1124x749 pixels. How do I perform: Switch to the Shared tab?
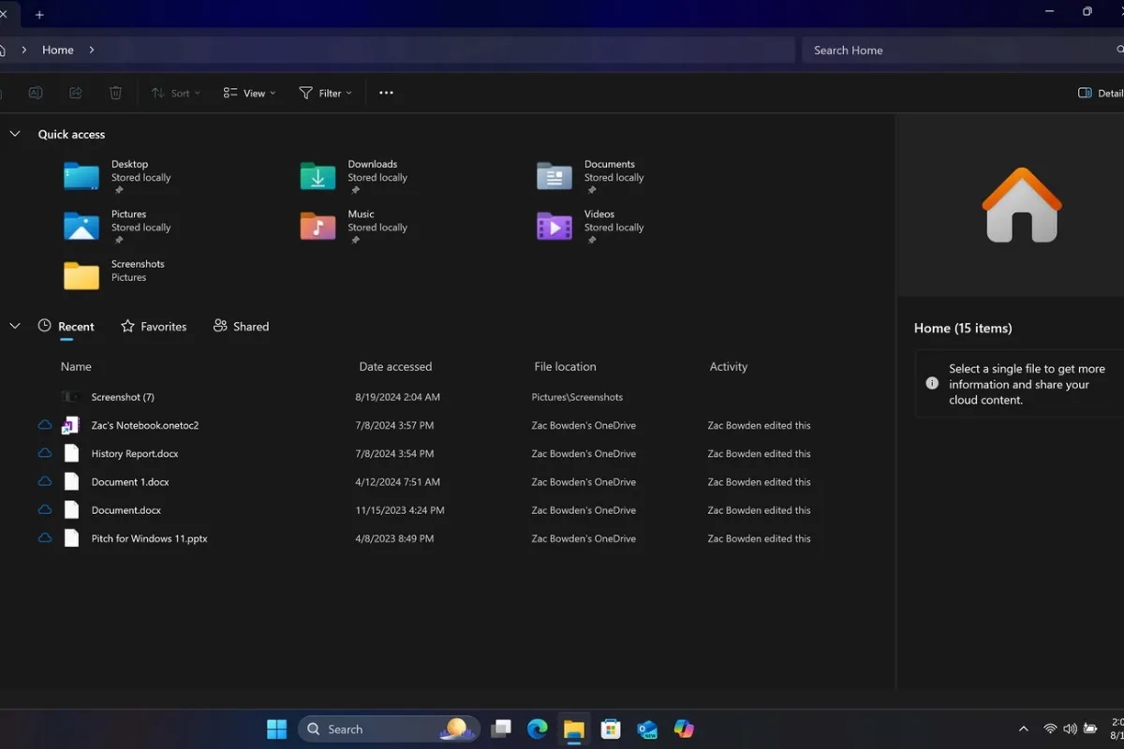(x=241, y=327)
